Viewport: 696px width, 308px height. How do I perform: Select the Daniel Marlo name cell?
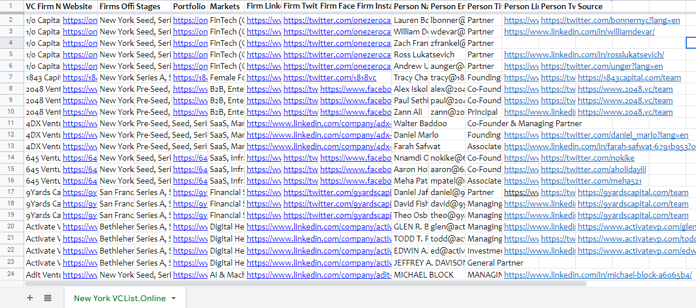(429, 135)
